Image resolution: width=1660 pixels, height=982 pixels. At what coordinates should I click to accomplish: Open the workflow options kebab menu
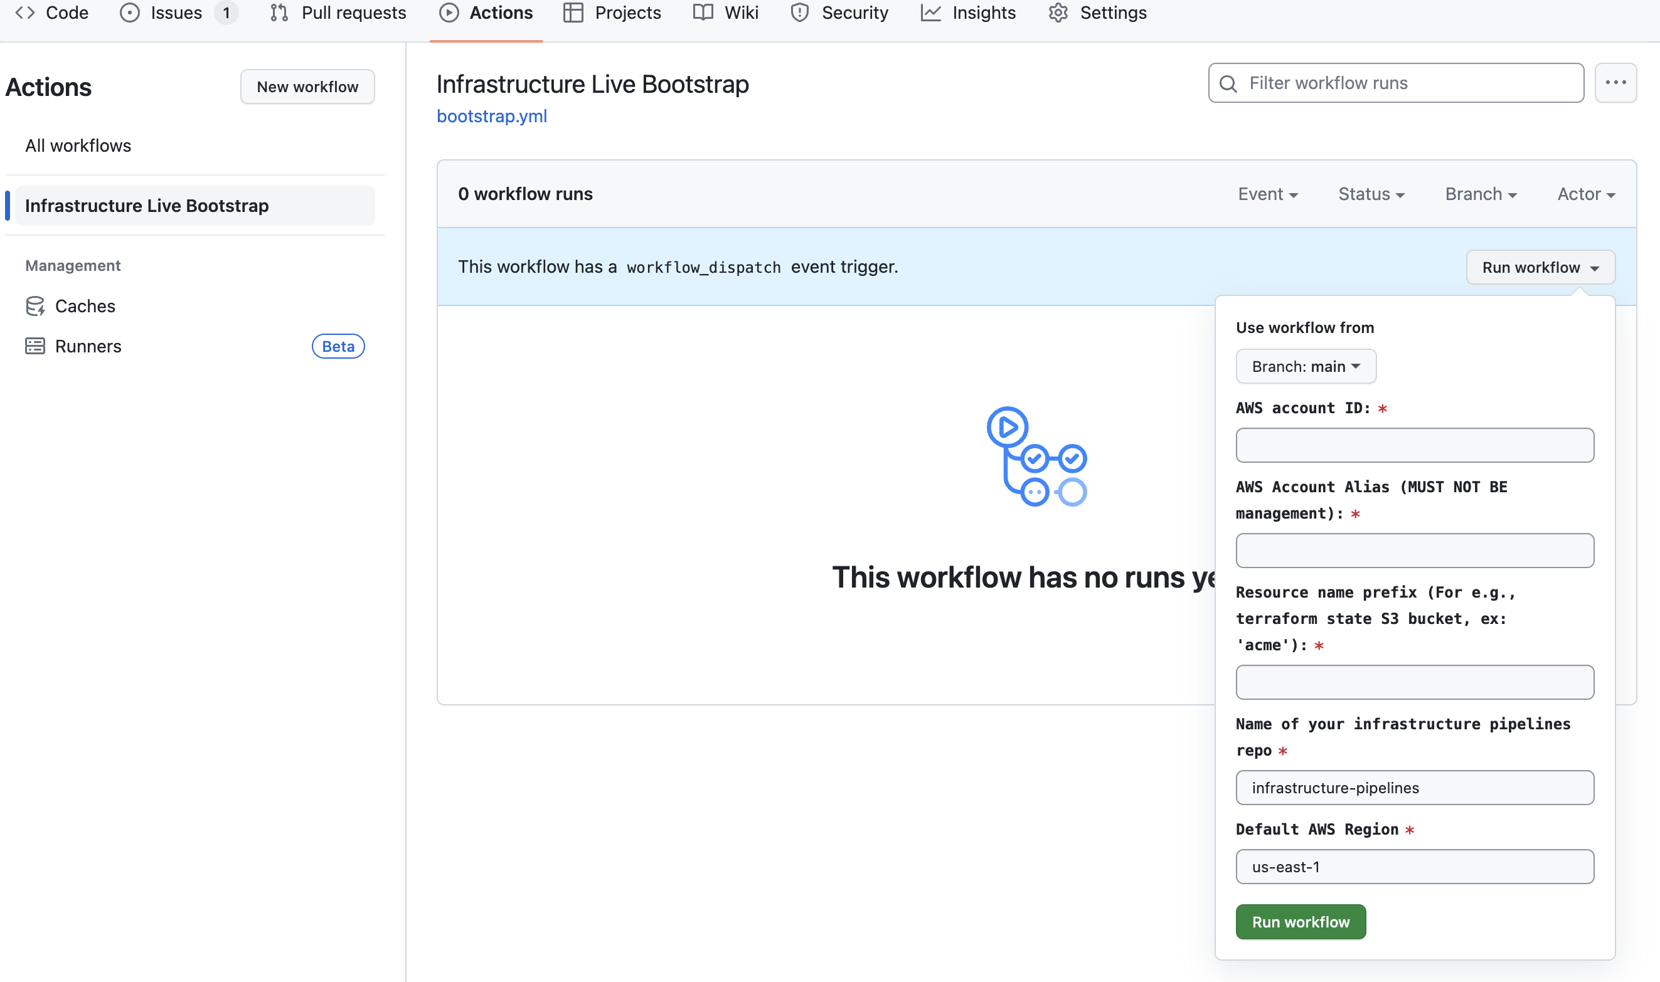1616,82
